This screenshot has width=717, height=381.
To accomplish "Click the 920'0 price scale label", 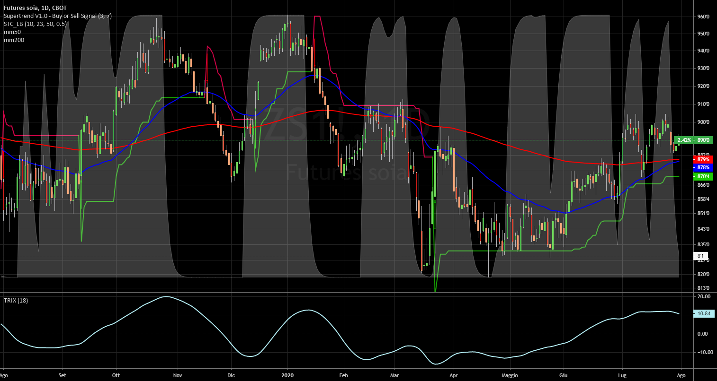I will click(x=703, y=87).
